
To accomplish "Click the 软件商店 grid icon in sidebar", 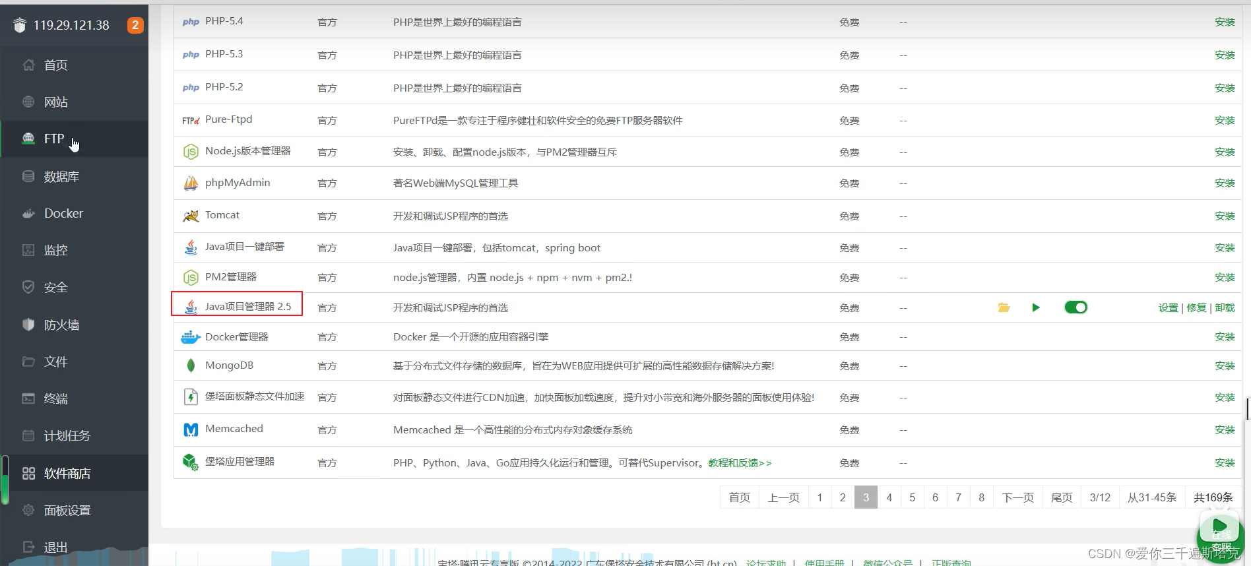I will 28,473.
